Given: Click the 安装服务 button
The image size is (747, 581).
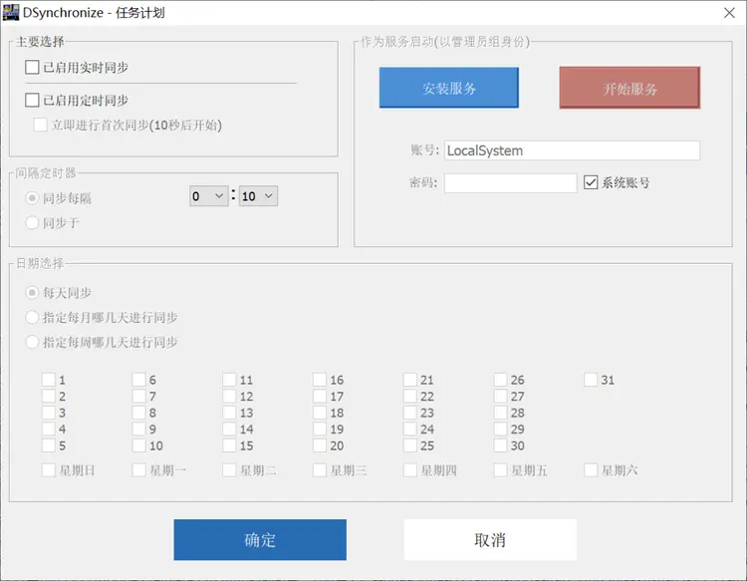Looking at the screenshot, I should (449, 89).
